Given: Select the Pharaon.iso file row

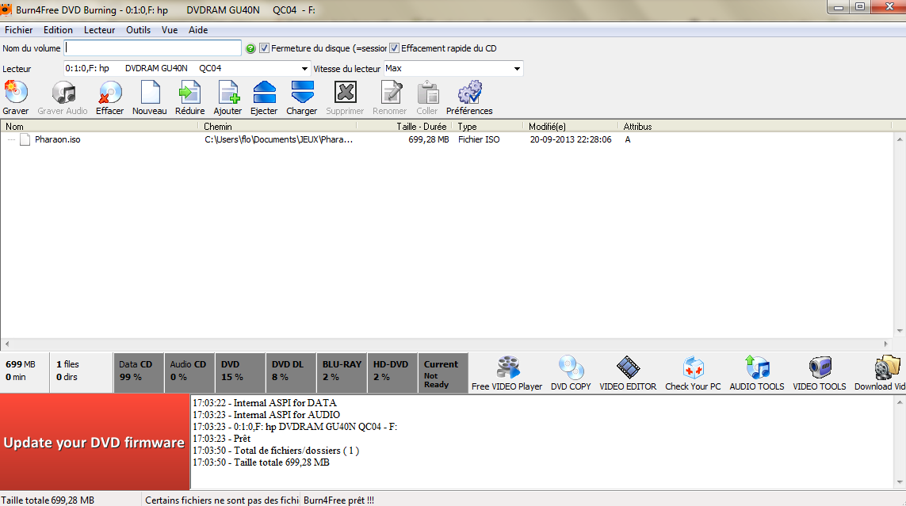Looking at the screenshot, I should click(x=448, y=139).
